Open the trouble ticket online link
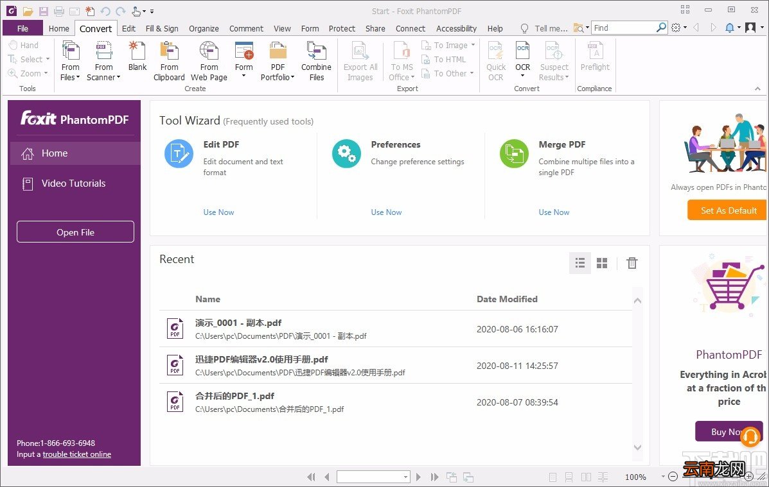Screen dimensions: 769x487 click(x=77, y=454)
